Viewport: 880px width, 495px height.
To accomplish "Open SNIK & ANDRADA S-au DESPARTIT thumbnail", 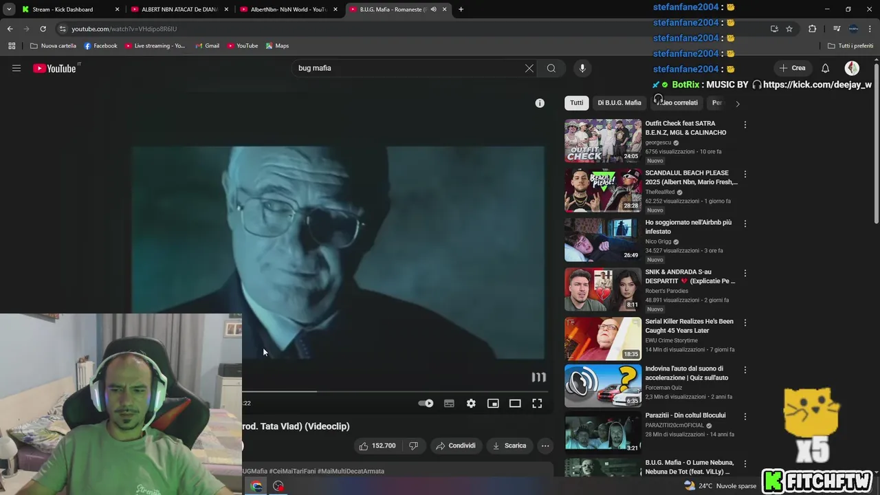I will (x=603, y=289).
